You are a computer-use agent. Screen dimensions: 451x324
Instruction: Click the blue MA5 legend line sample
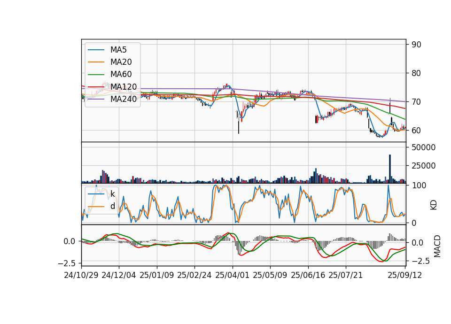96,50
